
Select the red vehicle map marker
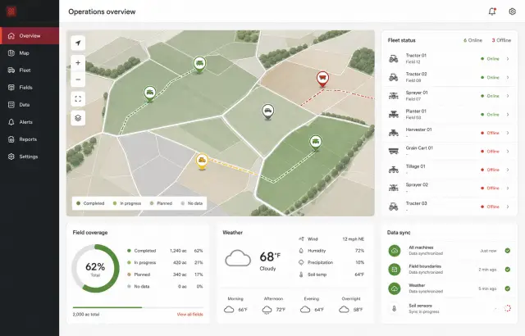pyautogui.click(x=322, y=79)
